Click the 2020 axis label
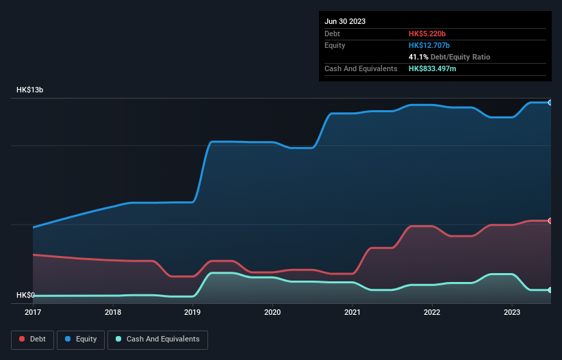The width and height of the screenshot is (562, 360). 272,312
